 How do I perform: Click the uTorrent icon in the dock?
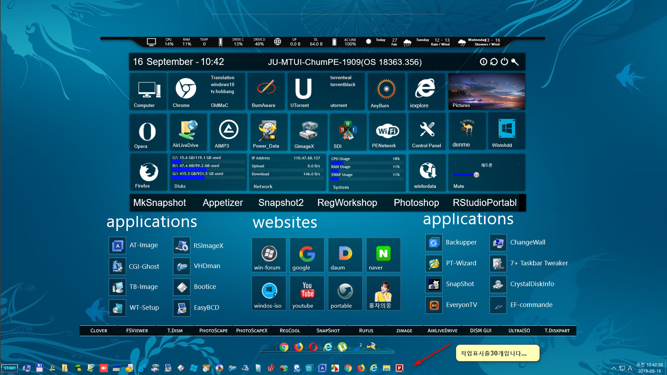pos(342,347)
